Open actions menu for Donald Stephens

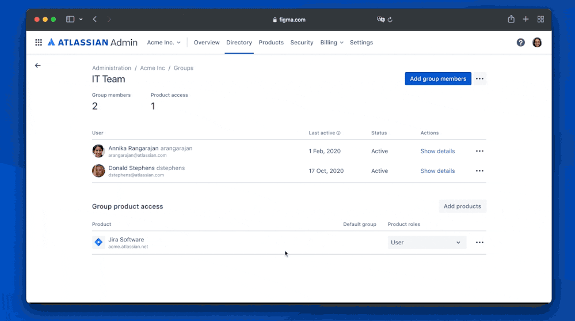pyautogui.click(x=479, y=171)
